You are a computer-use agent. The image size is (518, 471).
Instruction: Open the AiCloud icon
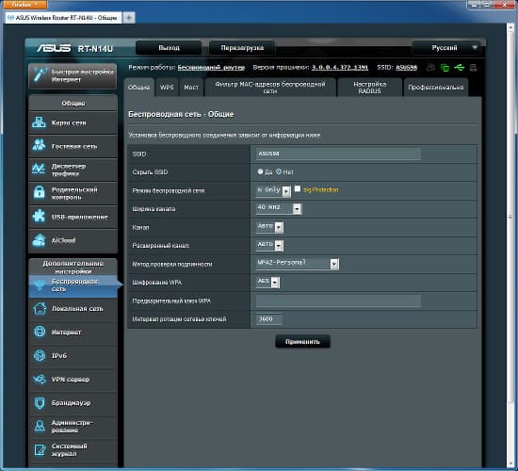(39, 240)
